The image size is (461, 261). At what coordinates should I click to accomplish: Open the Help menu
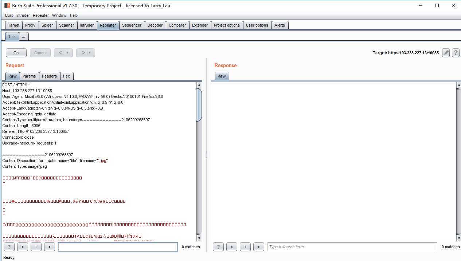(74, 15)
